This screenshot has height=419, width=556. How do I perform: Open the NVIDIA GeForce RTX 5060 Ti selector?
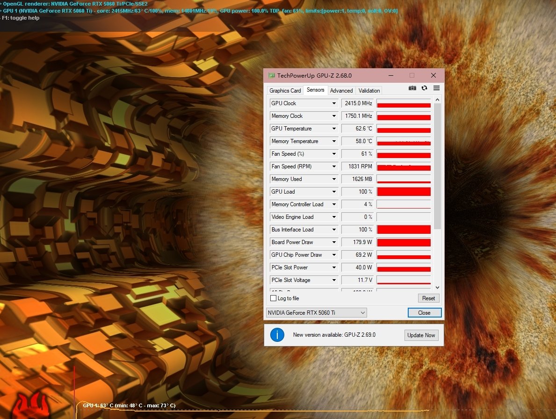[316, 313]
